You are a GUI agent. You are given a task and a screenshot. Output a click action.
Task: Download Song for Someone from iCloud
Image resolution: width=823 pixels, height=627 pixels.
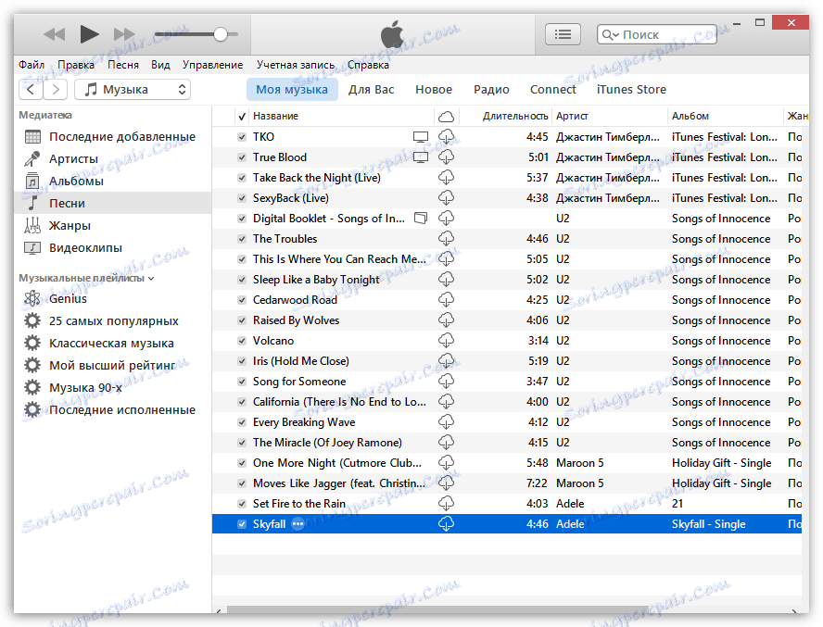(446, 382)
